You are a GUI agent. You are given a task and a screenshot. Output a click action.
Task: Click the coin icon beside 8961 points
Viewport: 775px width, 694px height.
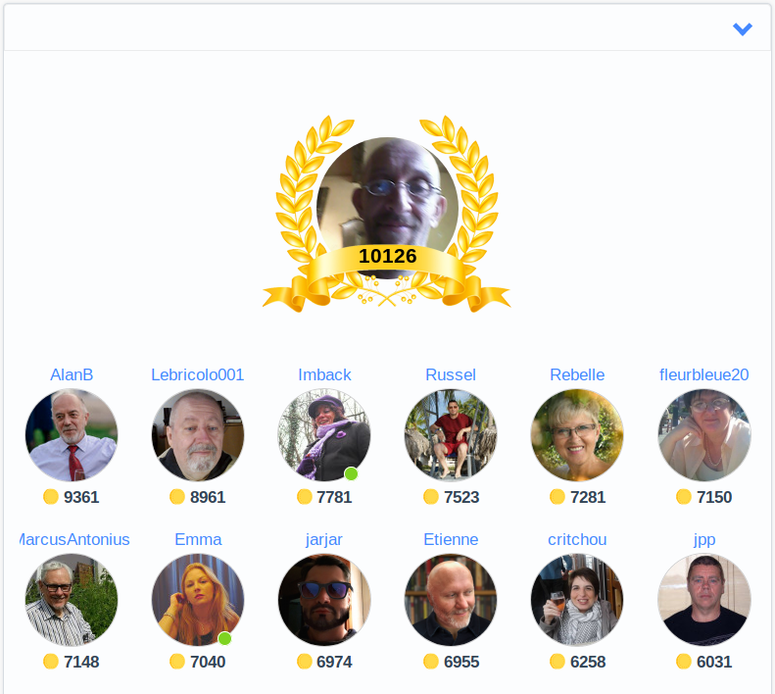(x=177, y=496)
